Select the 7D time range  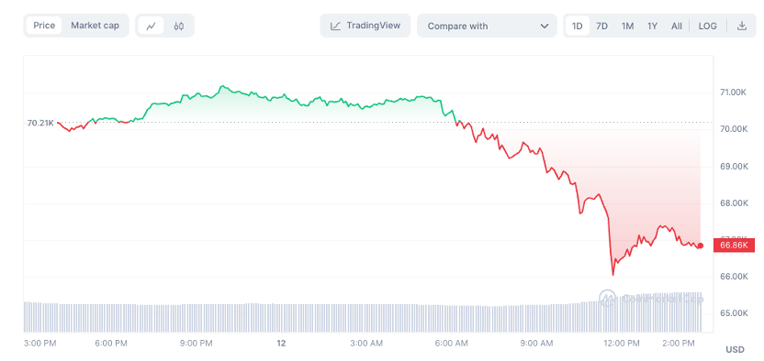(x=602, y=26)
